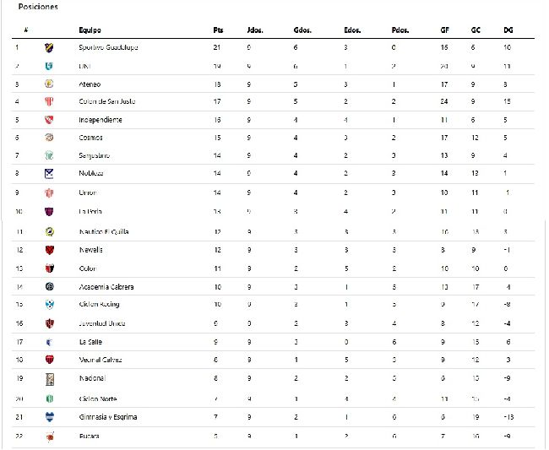Click the Ateneo team crest icon
The width and height of the screenshot is (549, 450).
[x=49, y=84]
